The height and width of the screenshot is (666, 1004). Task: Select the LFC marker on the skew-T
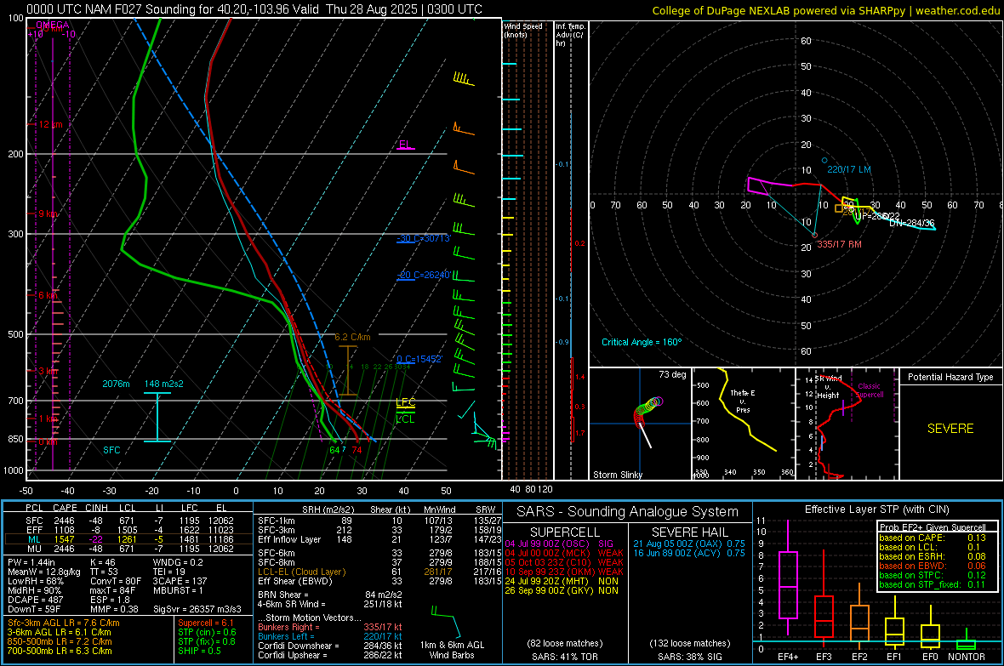405,402
